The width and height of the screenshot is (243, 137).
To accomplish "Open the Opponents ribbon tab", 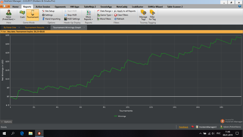I will (x=60, y=7).
